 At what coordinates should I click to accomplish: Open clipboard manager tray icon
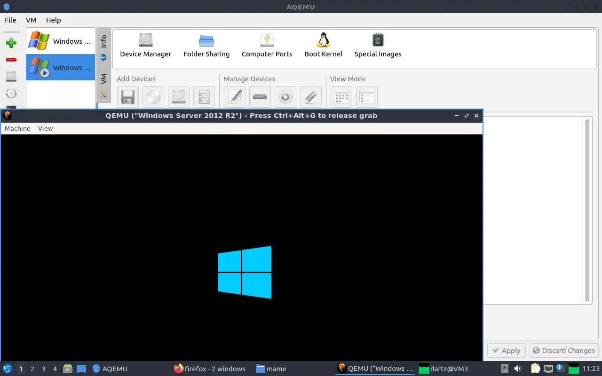pyautogui.click(x=536, y=368)
